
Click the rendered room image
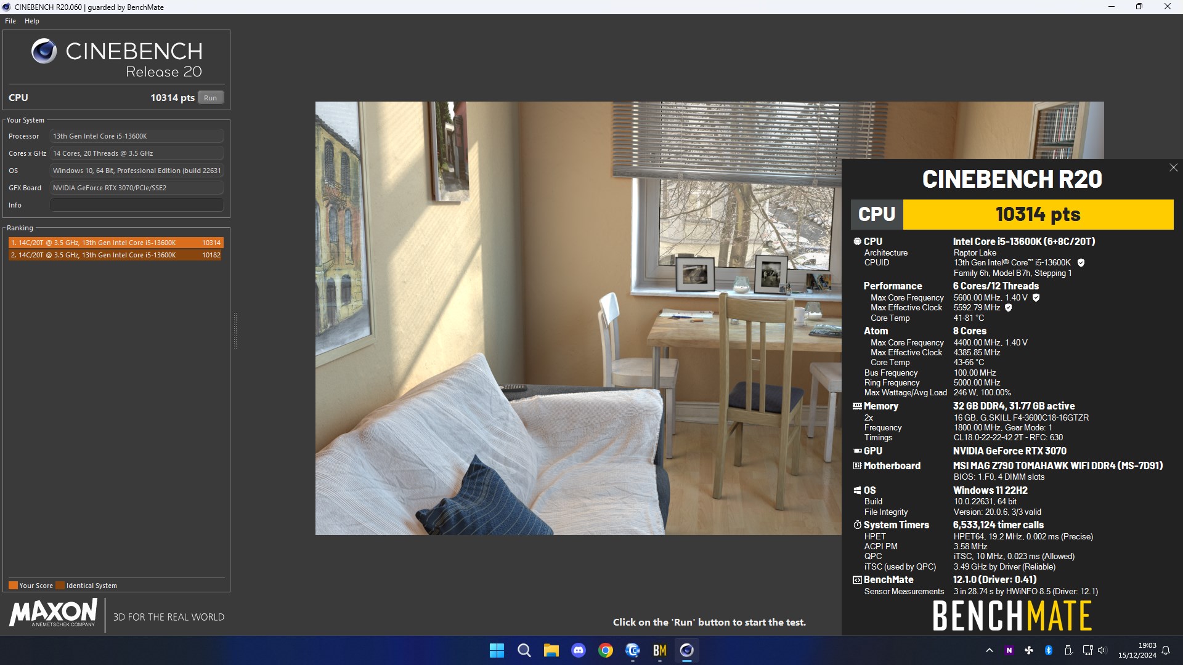(x=579, y=318)
